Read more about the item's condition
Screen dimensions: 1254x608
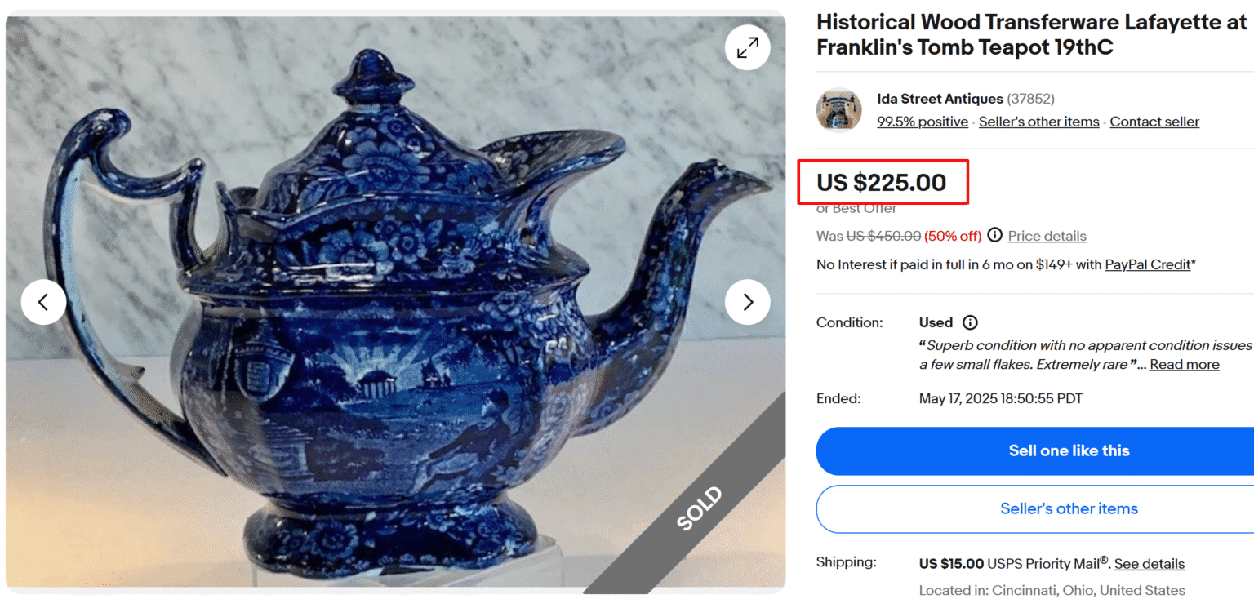tap(1184, 364)
